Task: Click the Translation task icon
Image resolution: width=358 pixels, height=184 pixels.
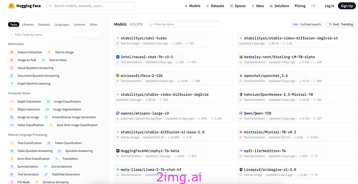Action: click(57, 159)
